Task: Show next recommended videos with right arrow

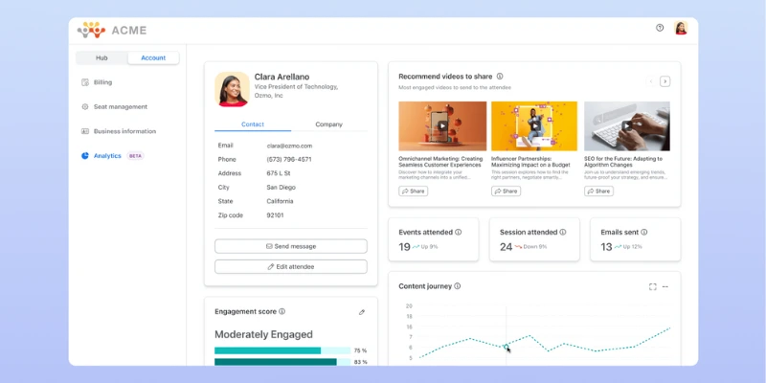Action: [x=665, y=81]
